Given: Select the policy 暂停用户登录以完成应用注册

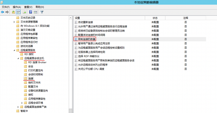Looking at the screenshot, I should click(94, 44).
